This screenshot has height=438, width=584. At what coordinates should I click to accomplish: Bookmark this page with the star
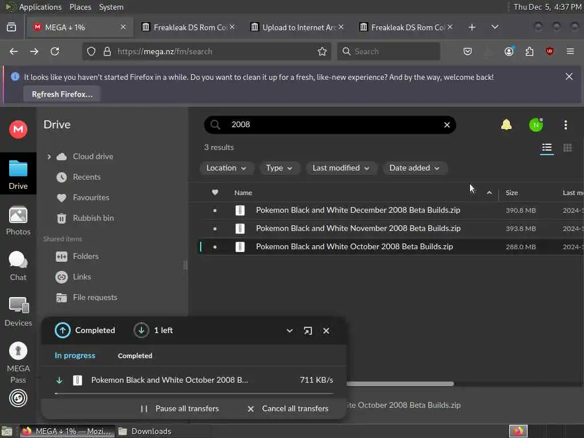coord(322,51)
